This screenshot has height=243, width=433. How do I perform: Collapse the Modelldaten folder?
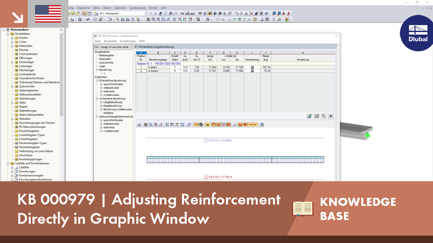[8, 34]
